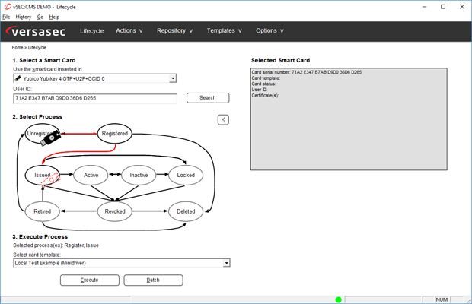Click 'Card template:' line in Selected Smart Card
The height and width of the screenshot is (304, 472).
266,78
